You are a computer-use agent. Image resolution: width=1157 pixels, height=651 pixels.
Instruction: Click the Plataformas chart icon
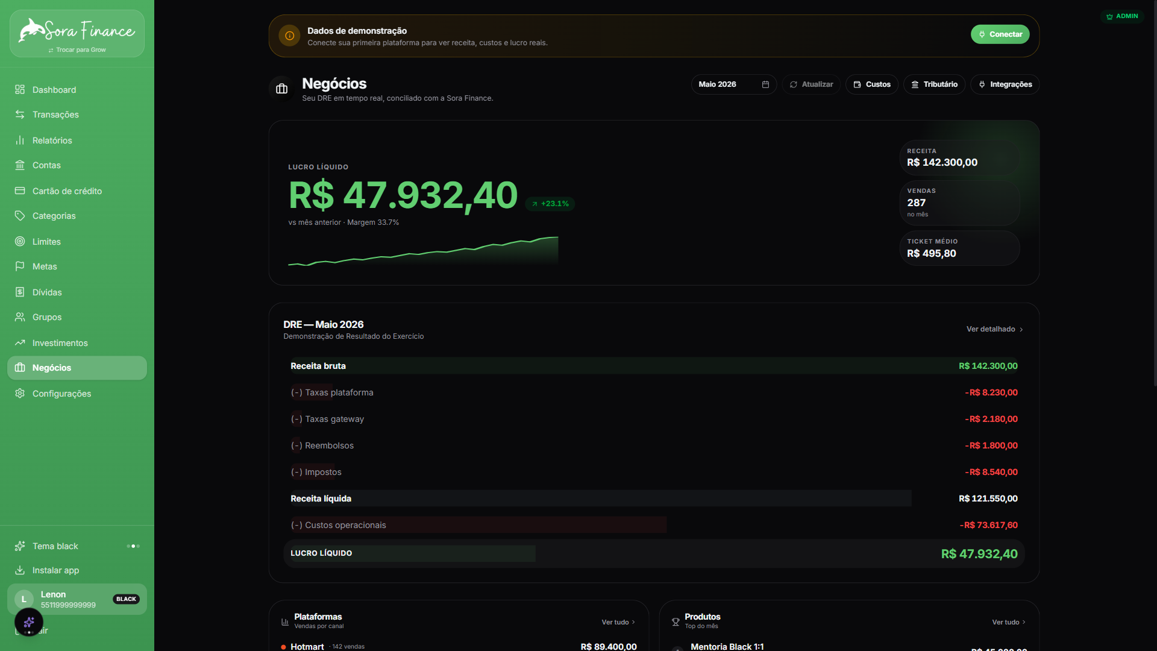click(x=285, y=621)
